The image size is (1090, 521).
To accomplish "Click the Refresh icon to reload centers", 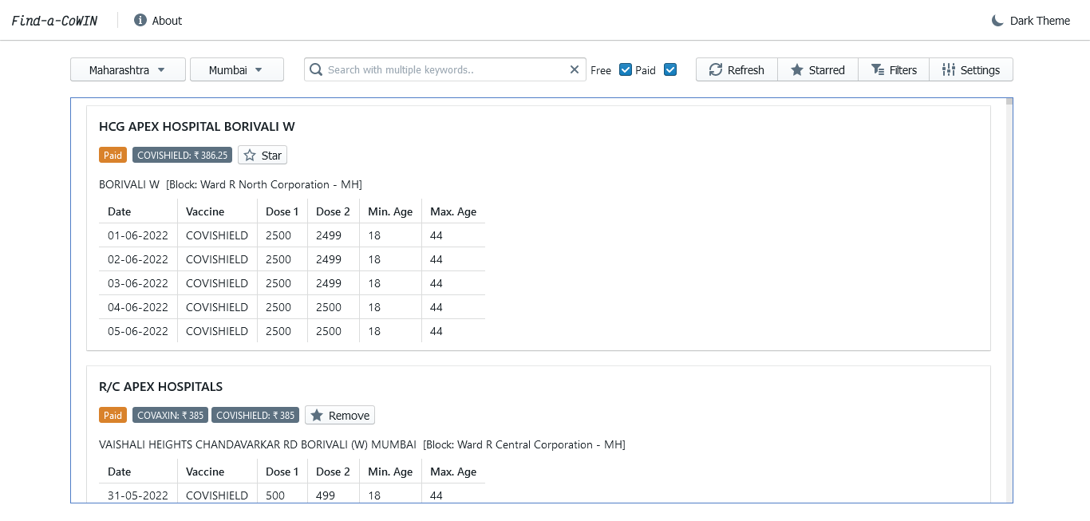I will (x=714, y=69).
